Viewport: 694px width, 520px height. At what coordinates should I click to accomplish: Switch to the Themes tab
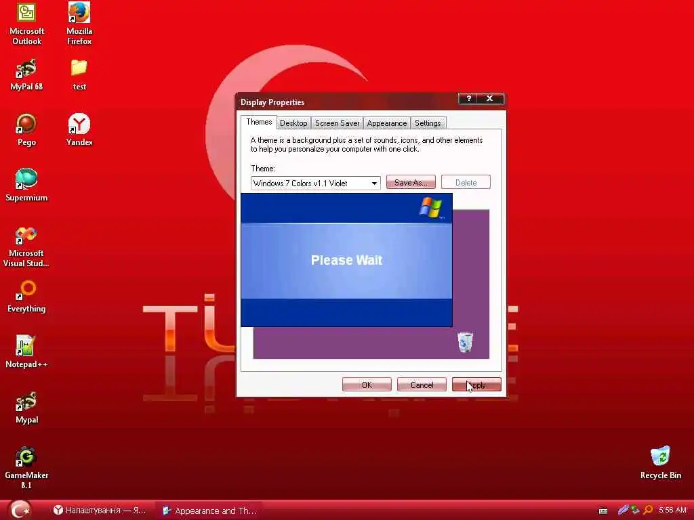(259, 122)
